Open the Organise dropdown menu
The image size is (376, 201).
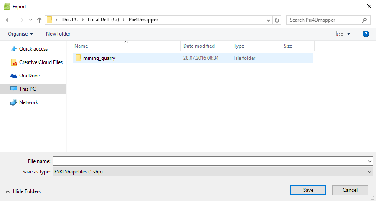pyautogui.click(x=20, y=34)
